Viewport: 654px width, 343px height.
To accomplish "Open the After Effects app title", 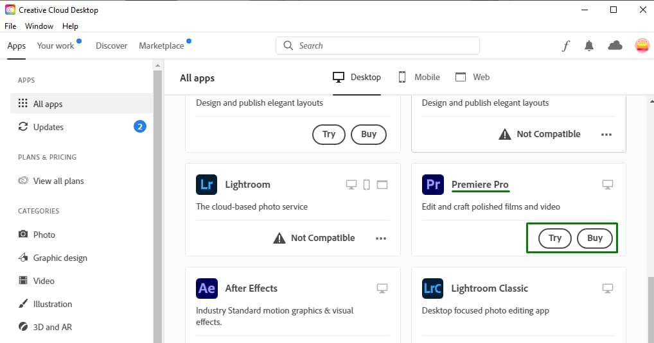I will (251, 288).
